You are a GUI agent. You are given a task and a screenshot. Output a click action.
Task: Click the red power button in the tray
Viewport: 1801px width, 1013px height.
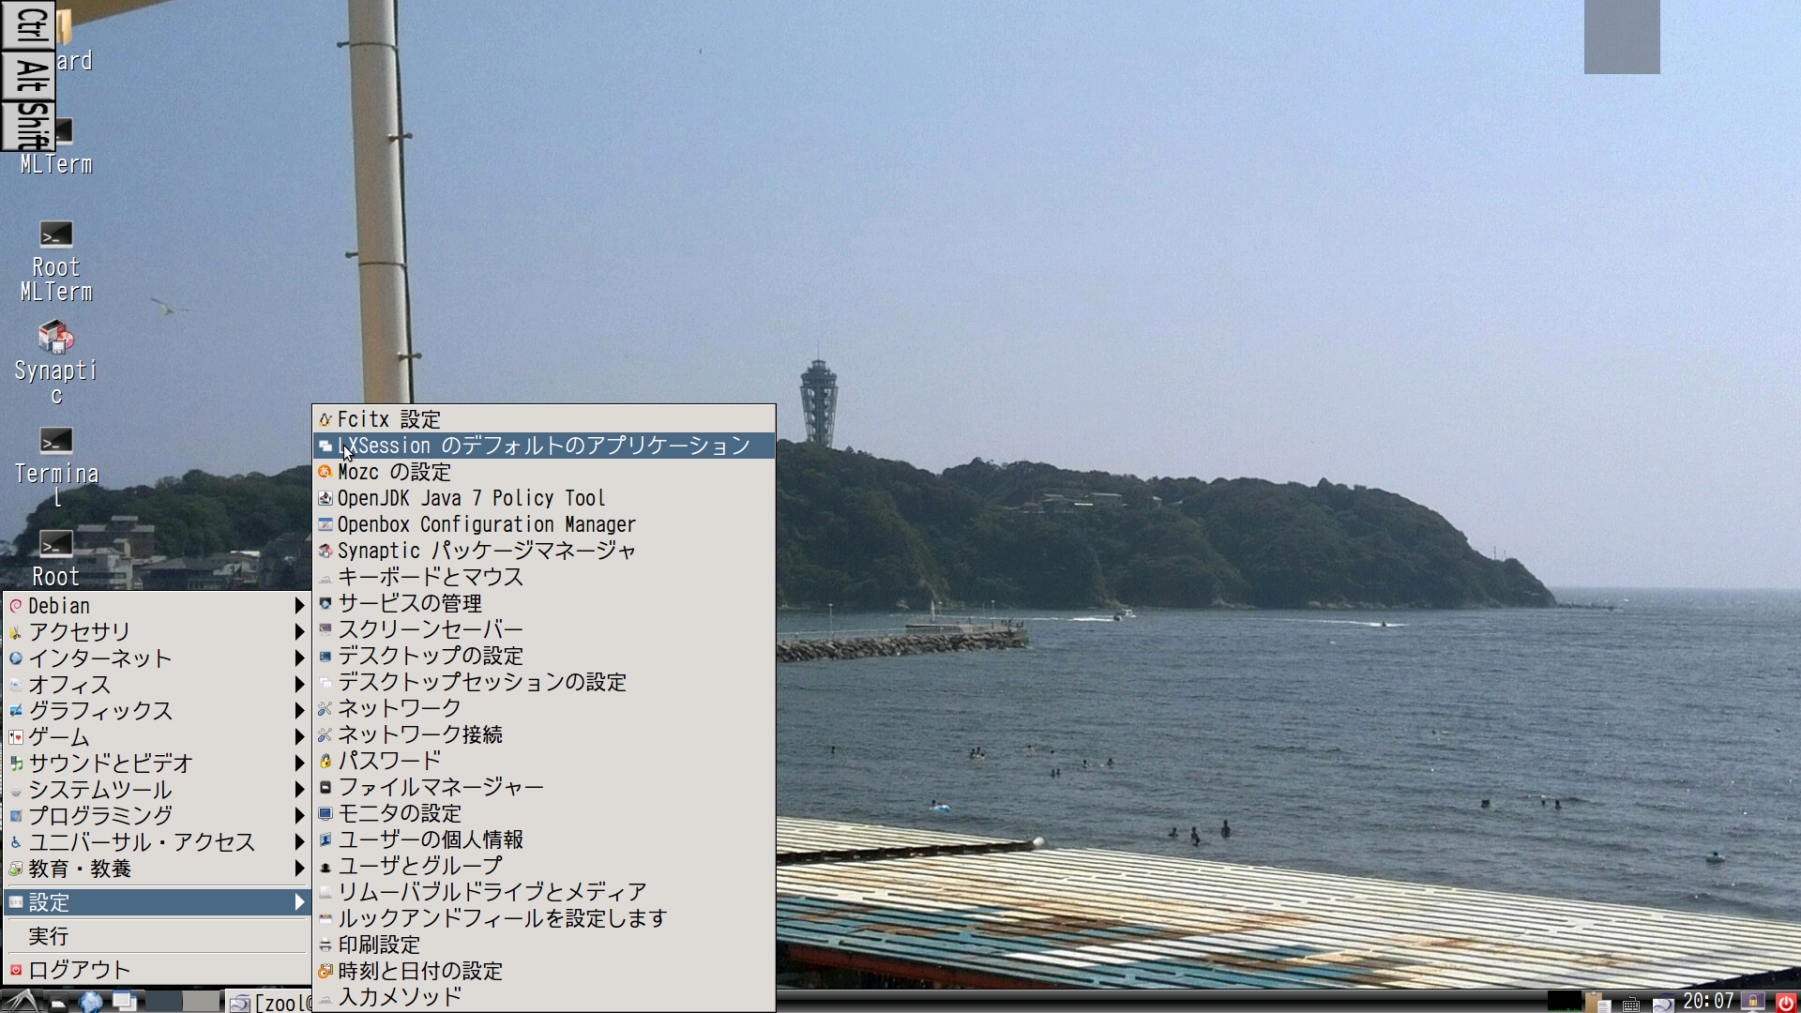pyautogui.click(x=1785, y=1002)
